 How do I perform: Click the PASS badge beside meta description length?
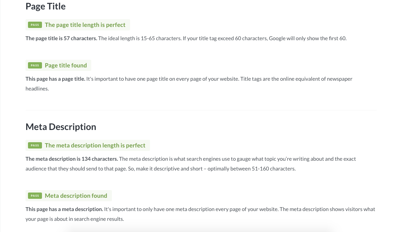pos(35,145)
